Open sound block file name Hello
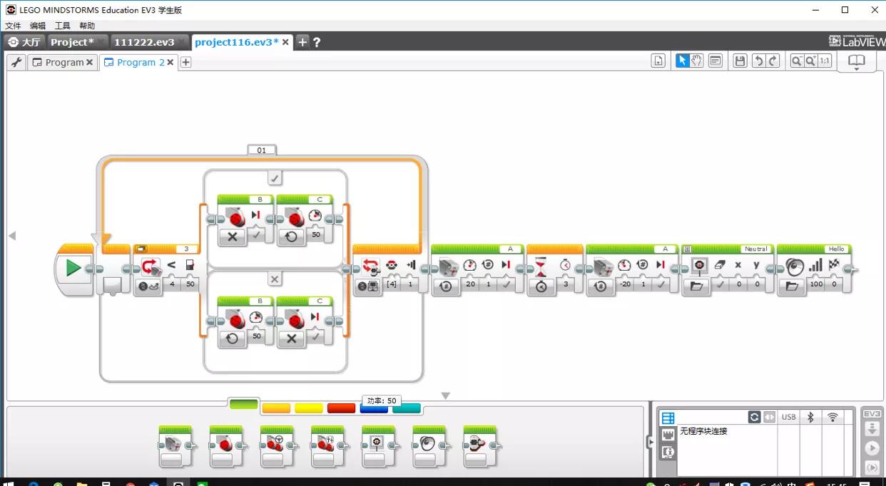 (837, 249)
